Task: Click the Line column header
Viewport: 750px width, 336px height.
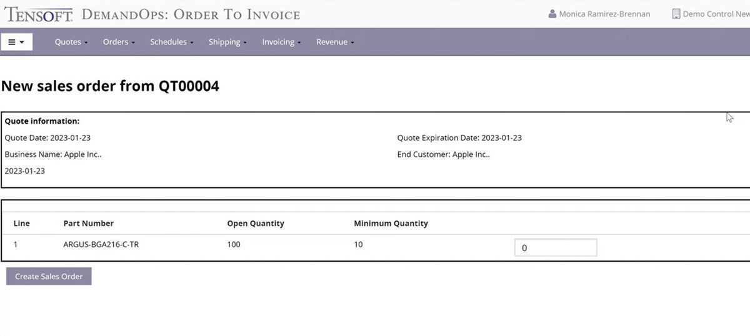Action: 22,223
